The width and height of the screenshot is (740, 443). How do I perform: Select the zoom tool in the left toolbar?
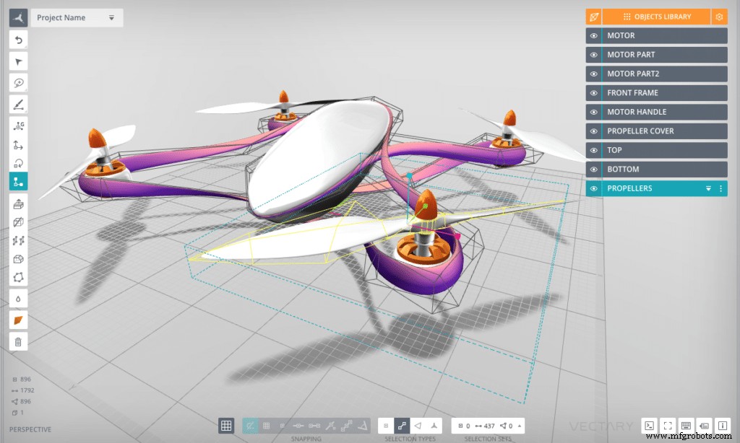click(18, 83)
